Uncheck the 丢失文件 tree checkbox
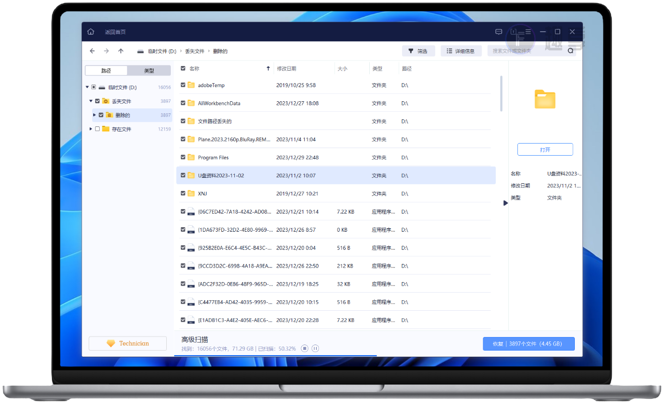 (97, 101)
